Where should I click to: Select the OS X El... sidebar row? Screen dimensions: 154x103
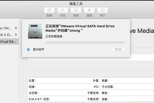tap(9, 35)
